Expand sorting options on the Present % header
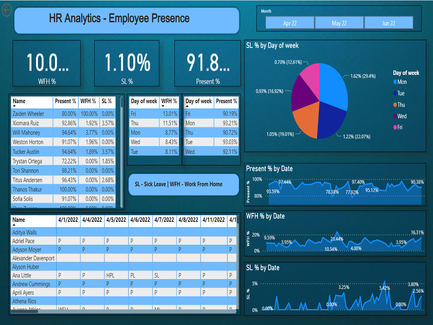The image size is (433, 325). (x=65, y=101)
